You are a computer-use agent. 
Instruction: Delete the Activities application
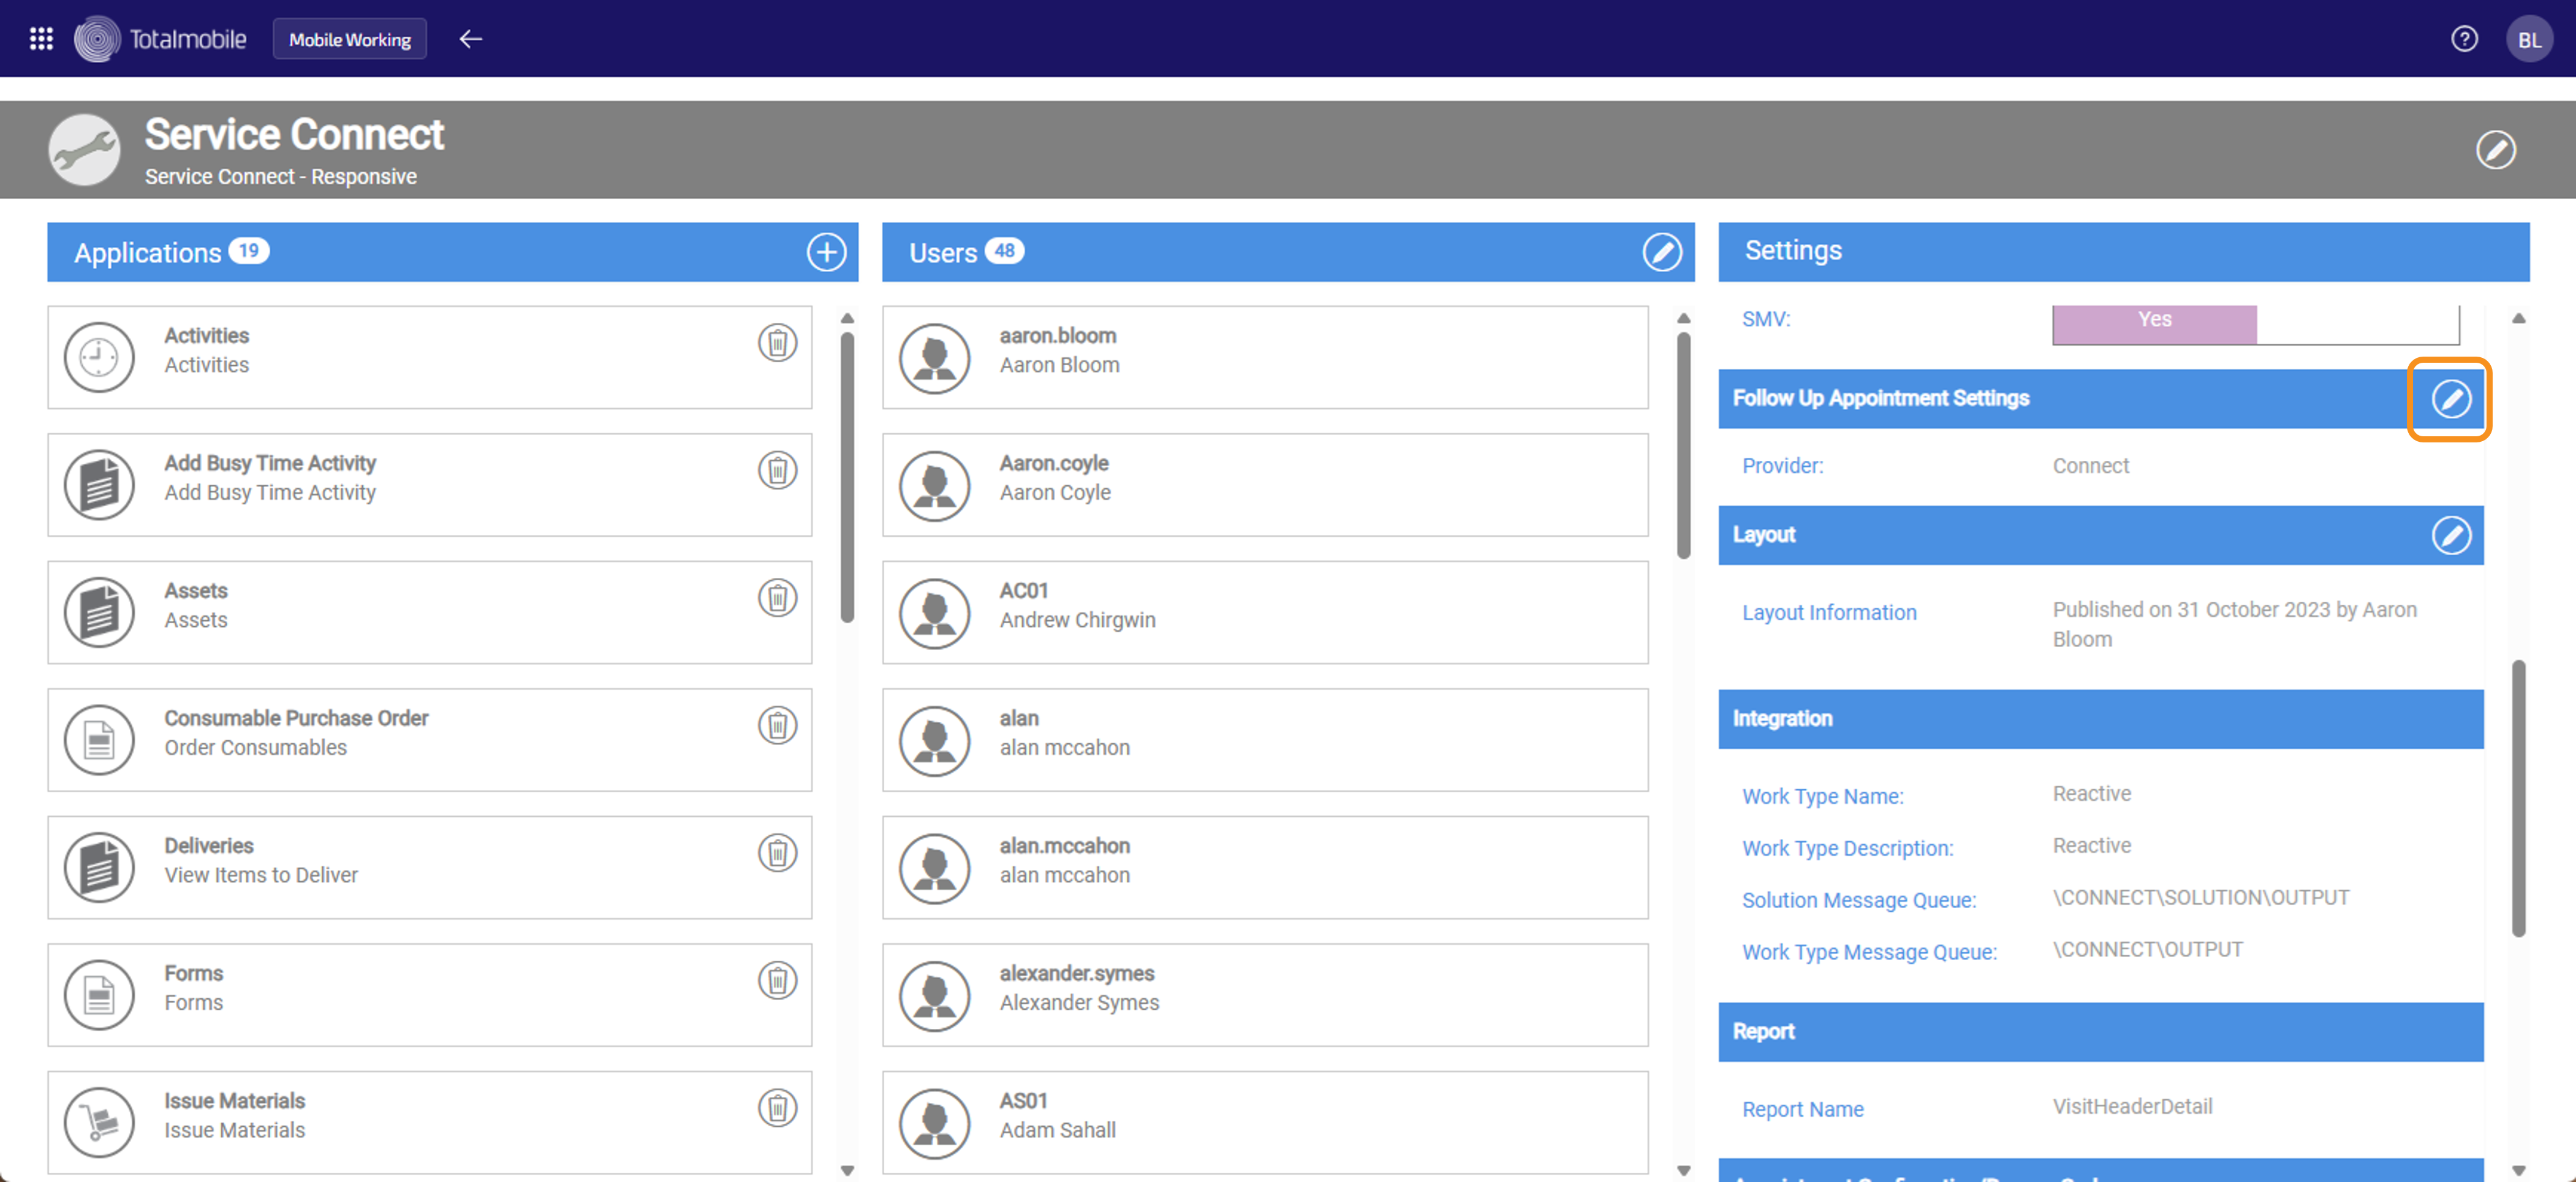pos(777,343)
